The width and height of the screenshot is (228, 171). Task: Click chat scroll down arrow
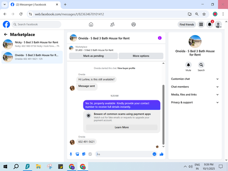pyautogui.click(x=163, y=147)
